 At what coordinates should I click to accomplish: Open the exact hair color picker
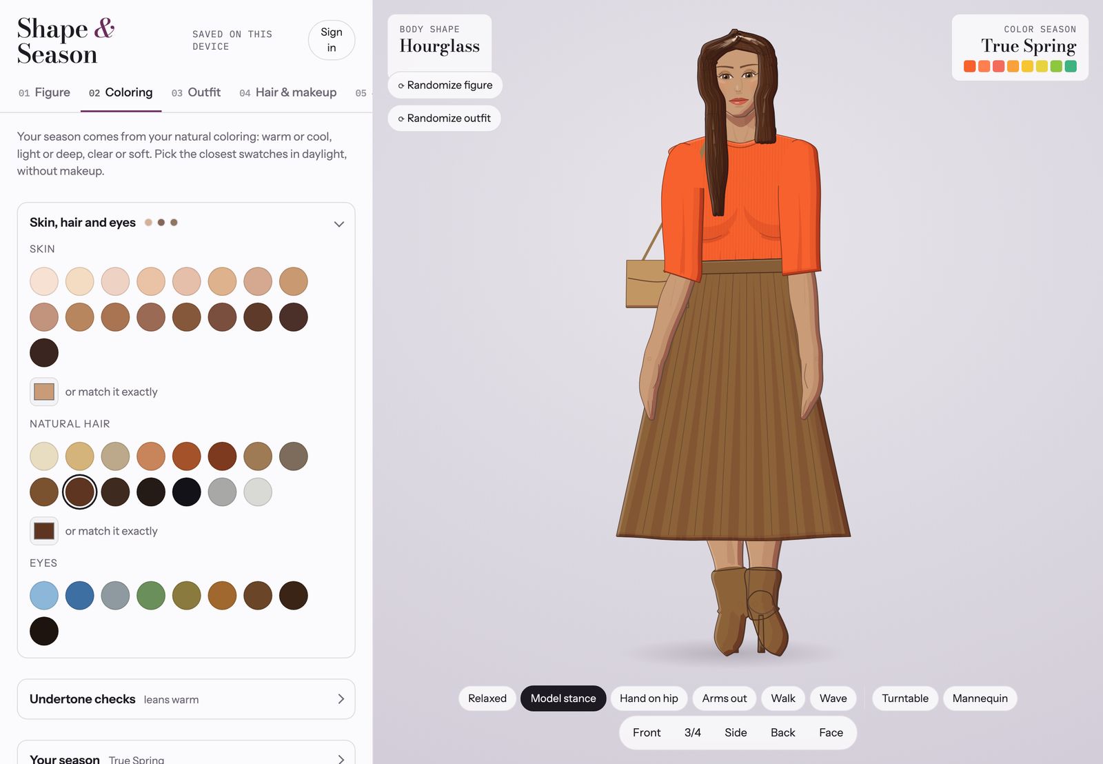pyautogui.click(x=44, y=531)
